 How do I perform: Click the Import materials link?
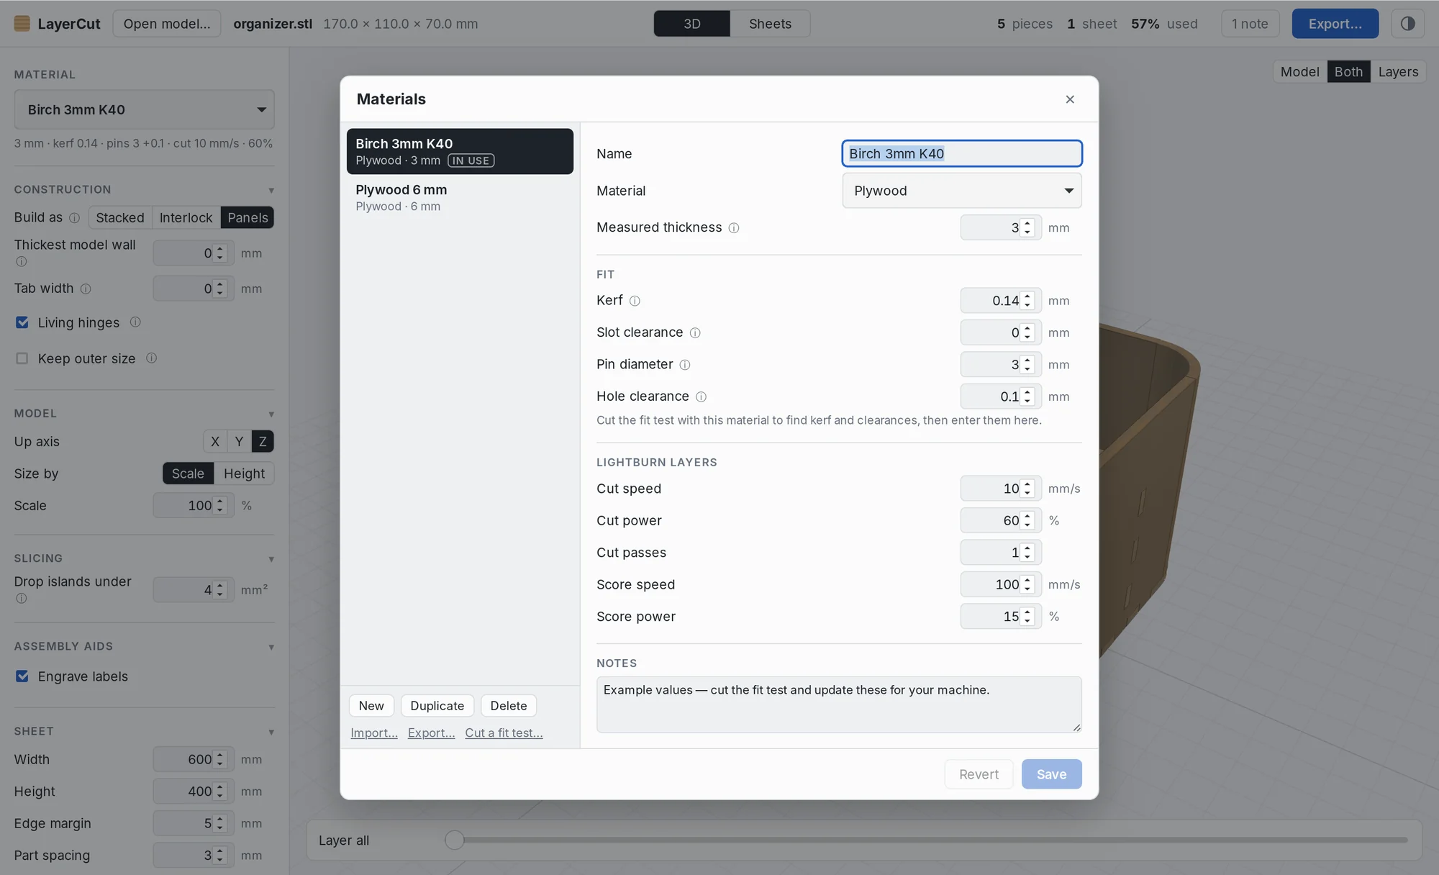374,733
